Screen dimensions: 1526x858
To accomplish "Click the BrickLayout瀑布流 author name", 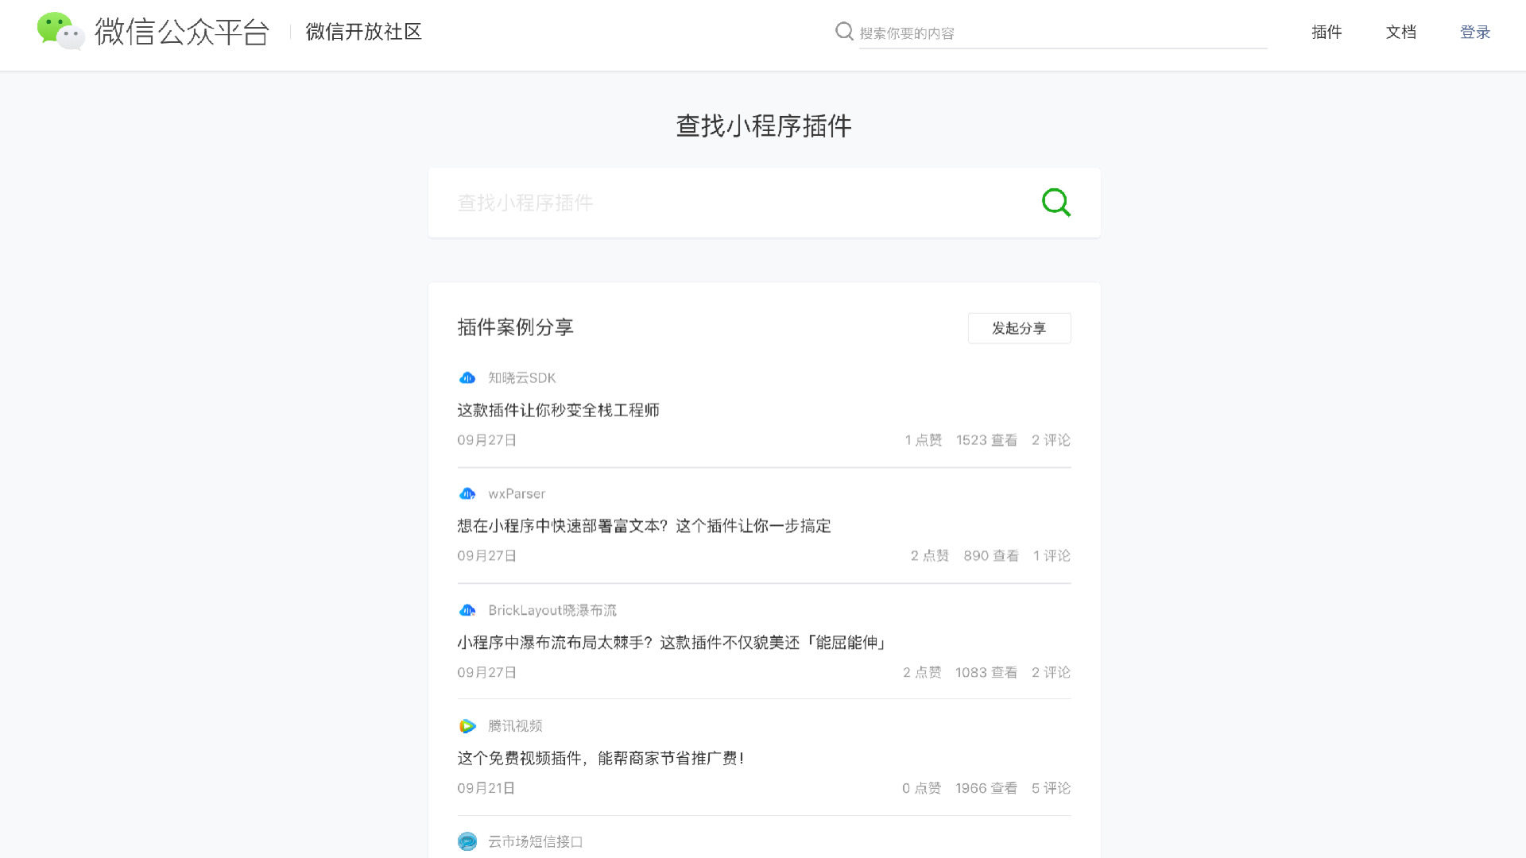I will [552, 610].
